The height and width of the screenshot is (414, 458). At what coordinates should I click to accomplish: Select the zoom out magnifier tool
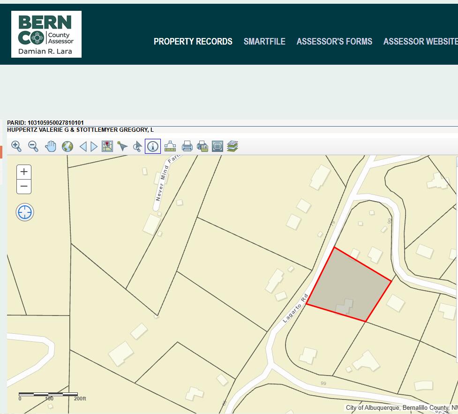[33, 146]
